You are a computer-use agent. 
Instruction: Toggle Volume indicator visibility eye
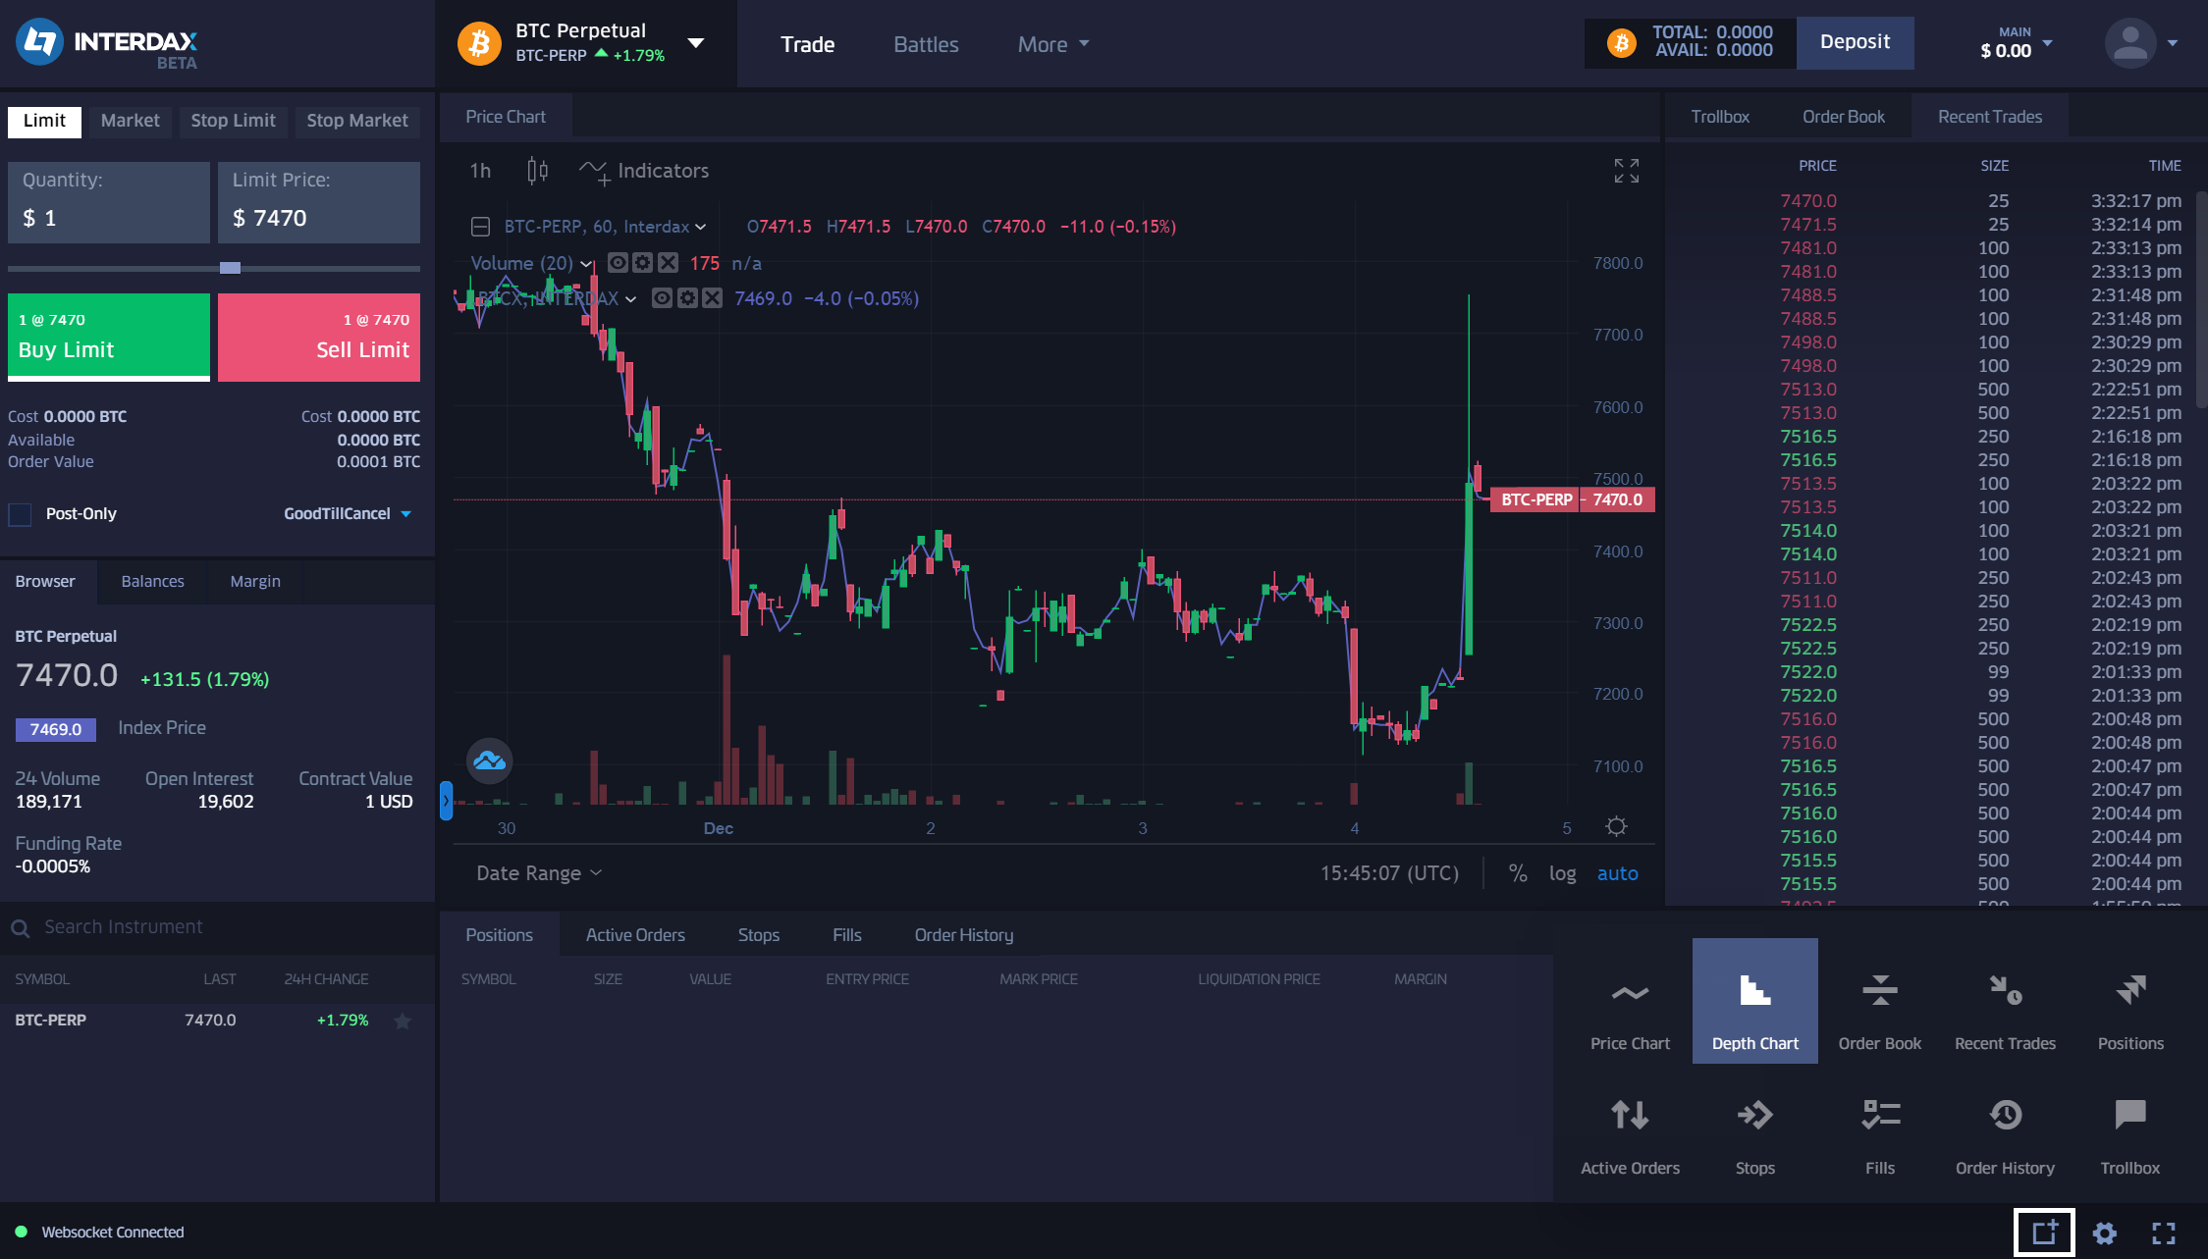coord(618,263)
